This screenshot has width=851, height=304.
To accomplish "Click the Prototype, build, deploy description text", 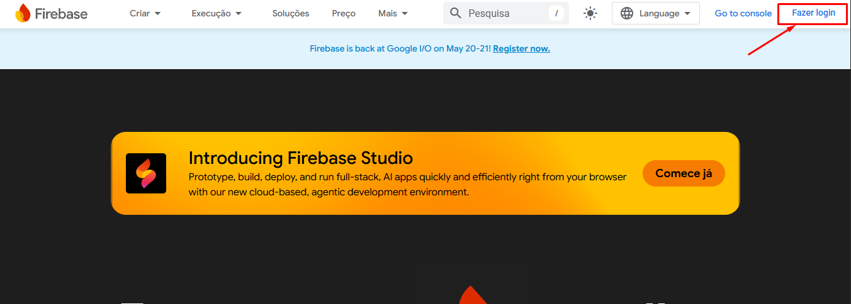I will pyautogui.click(x=407, y=185).
